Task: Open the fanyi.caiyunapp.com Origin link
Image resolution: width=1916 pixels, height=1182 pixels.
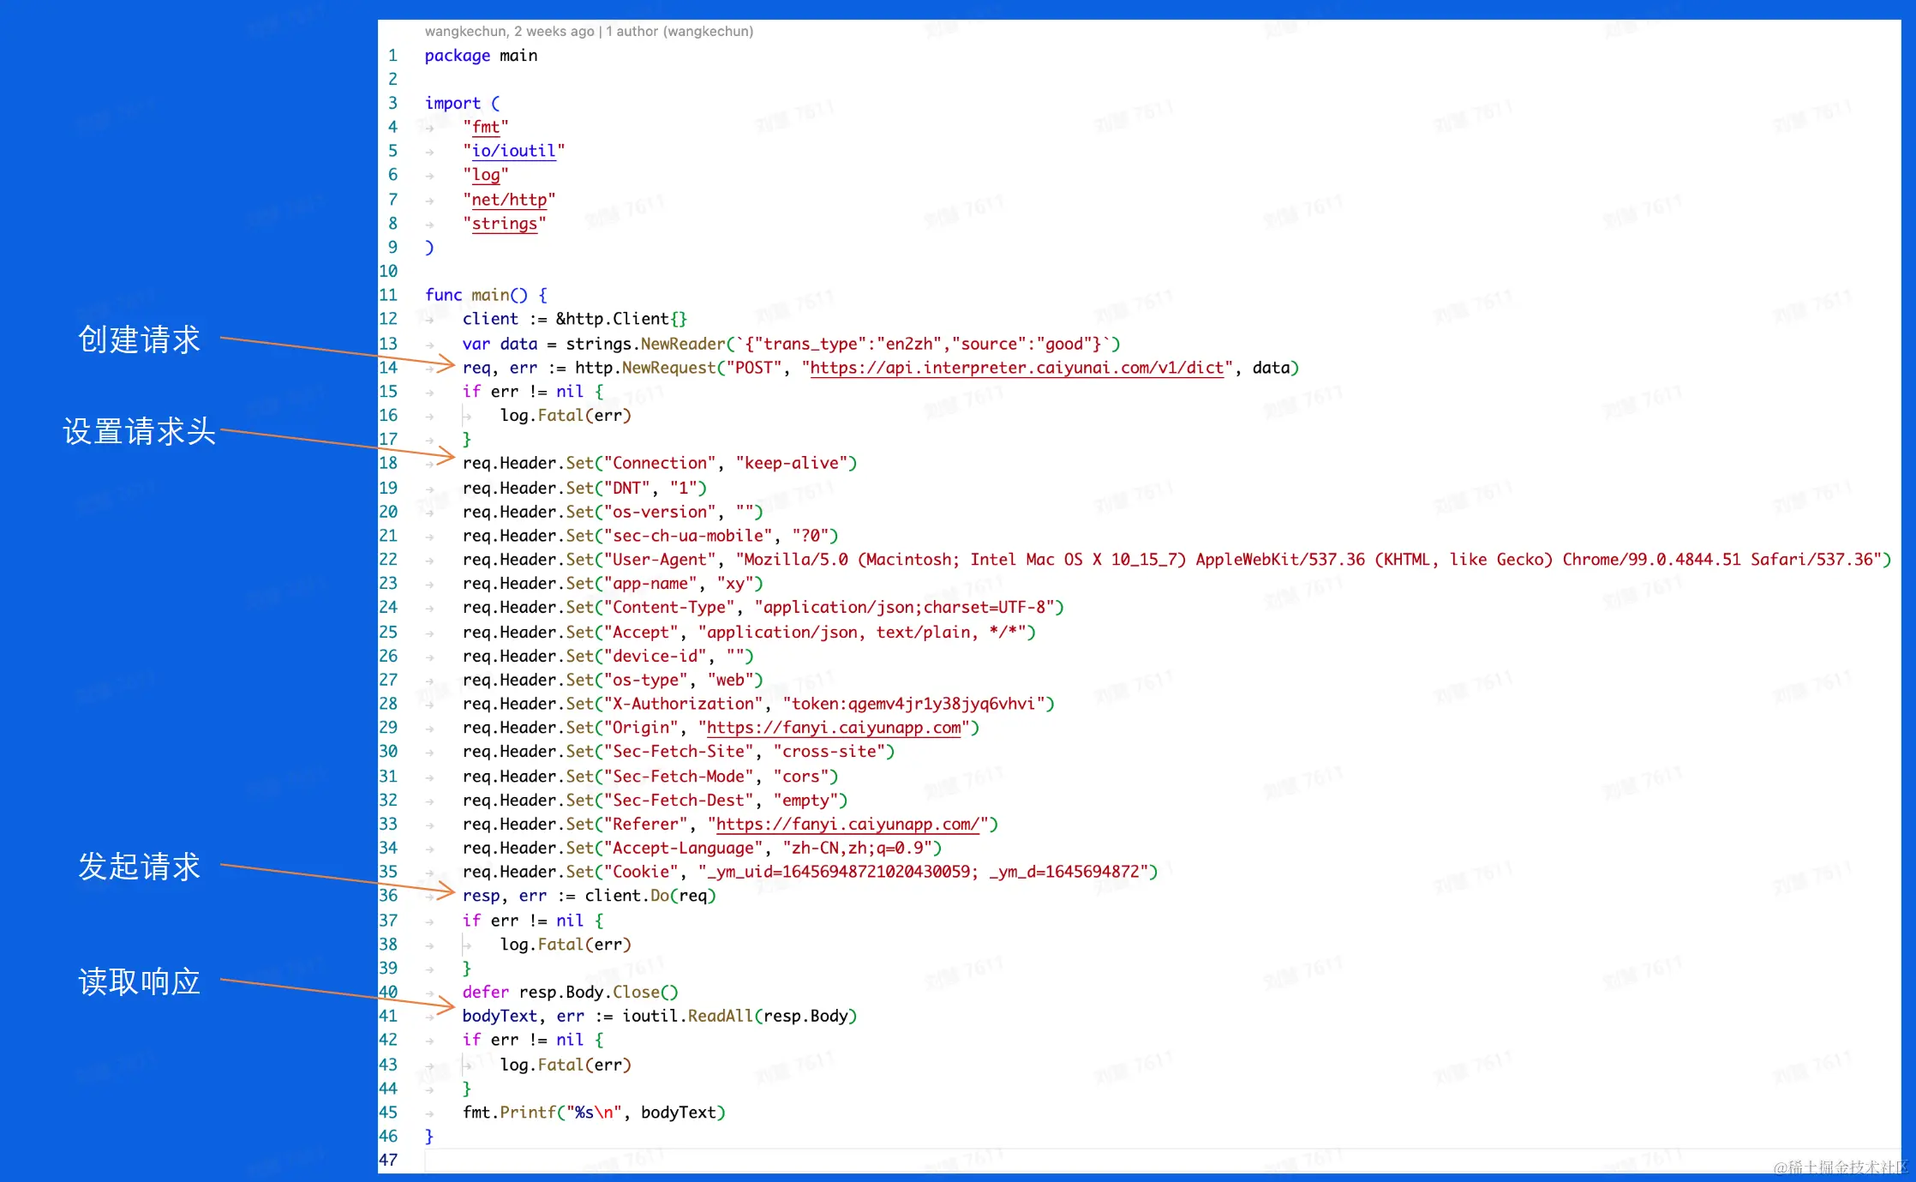Action: pos(833,728)
